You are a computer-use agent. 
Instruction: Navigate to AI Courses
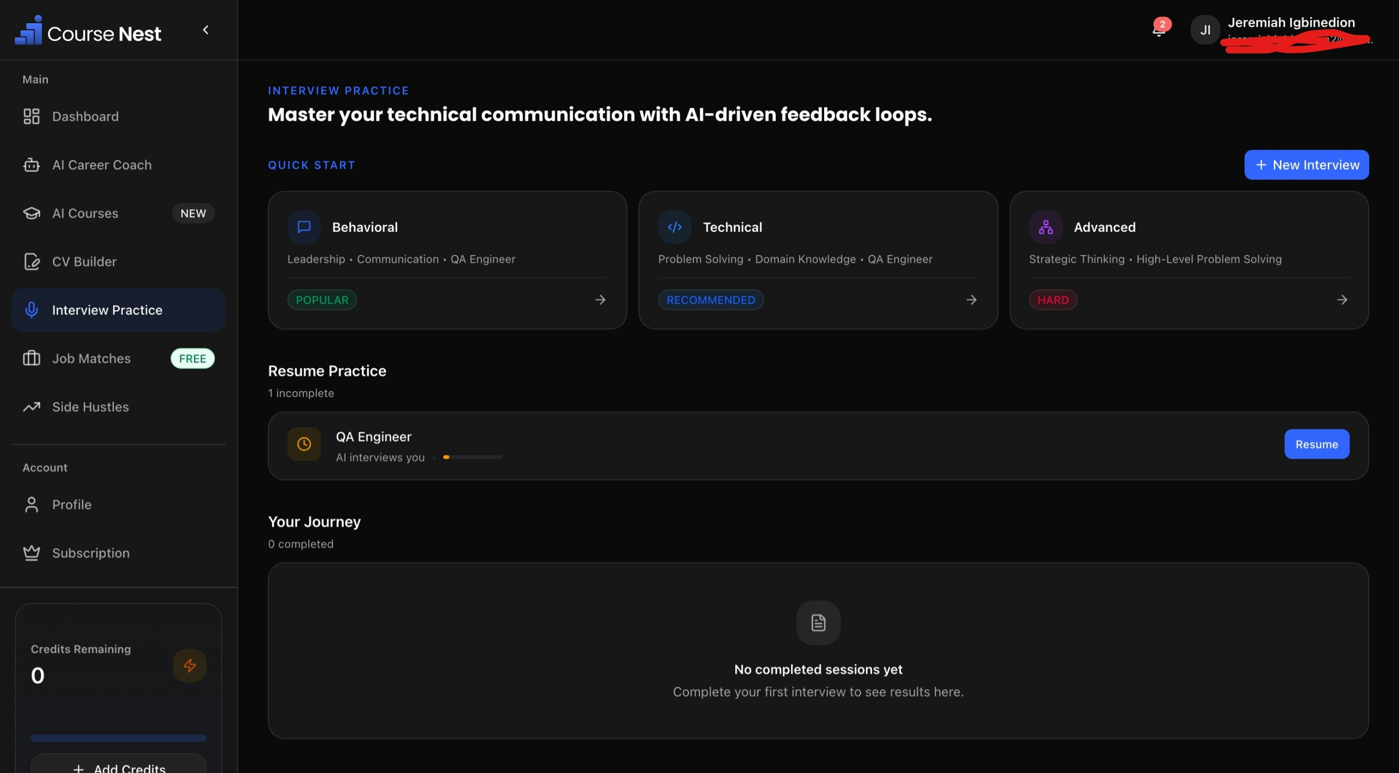click(x=119, y=213)
